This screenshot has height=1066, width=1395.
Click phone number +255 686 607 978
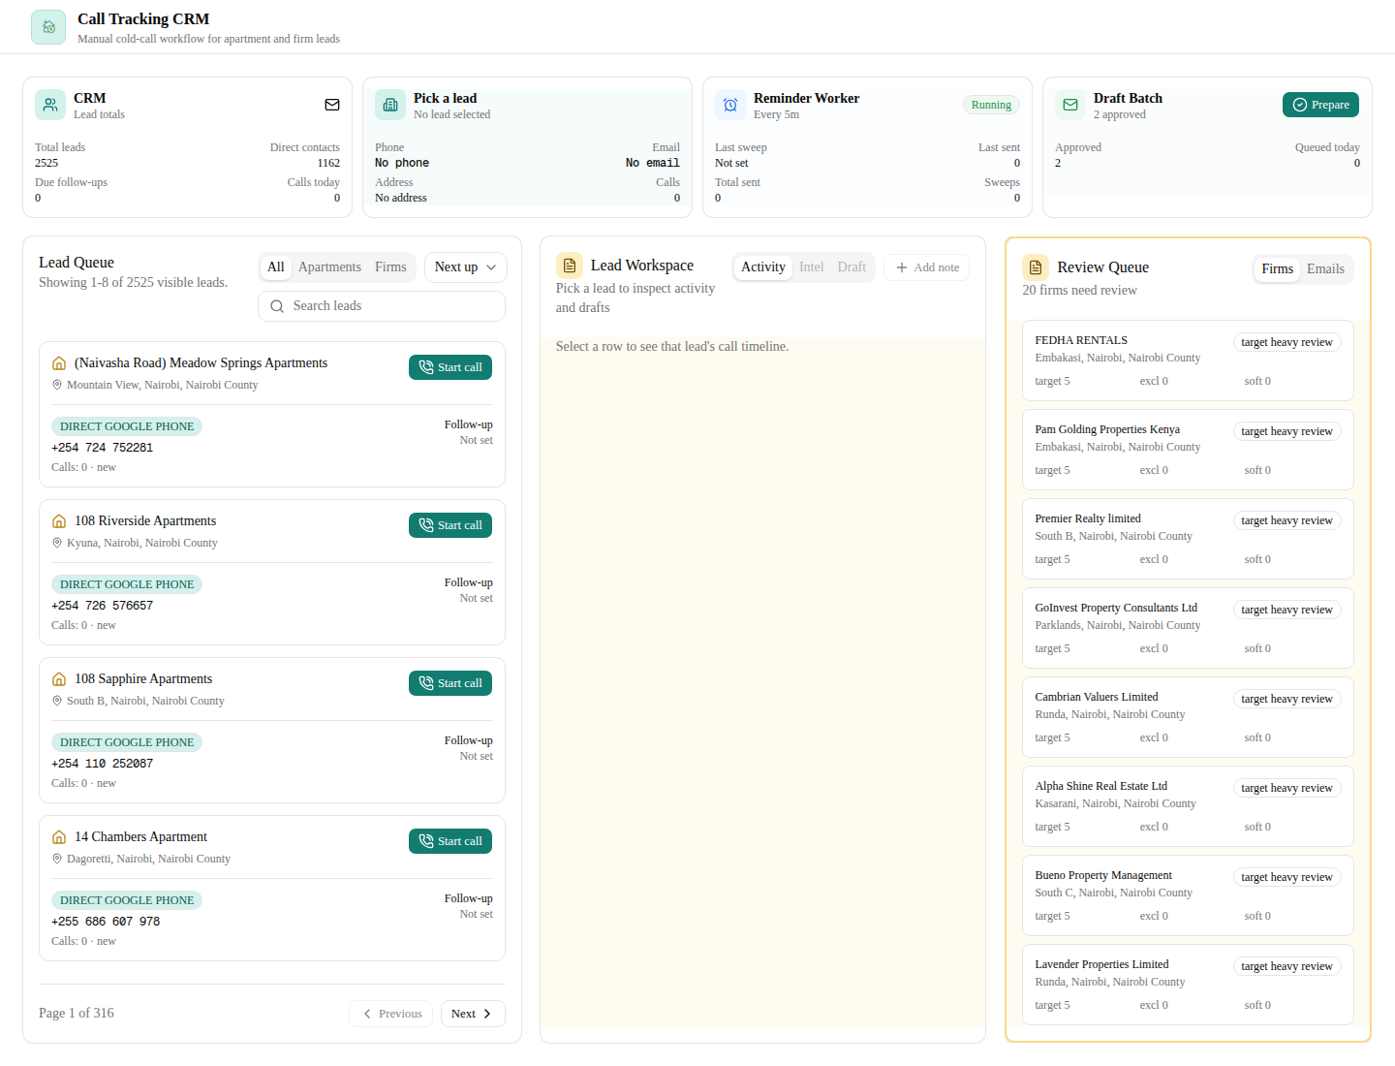(x=106, y=922)
